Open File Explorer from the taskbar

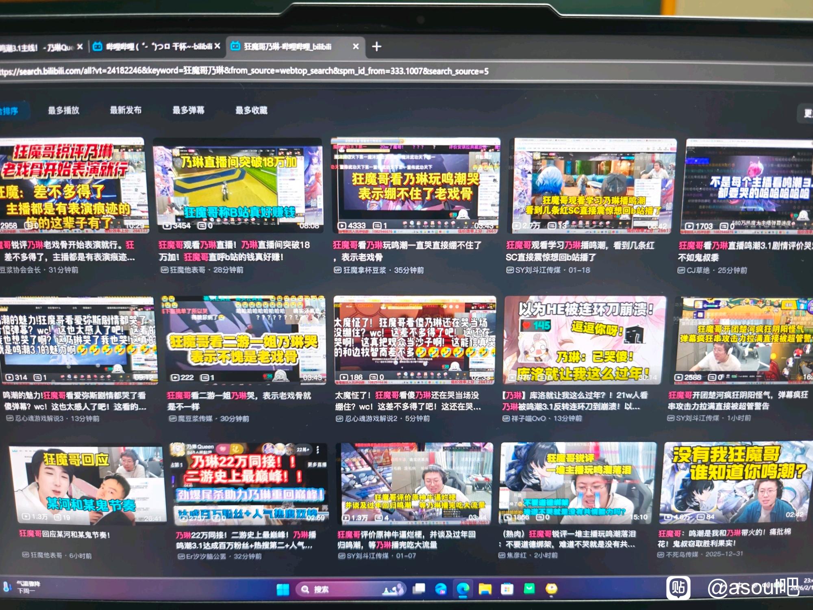485,589
